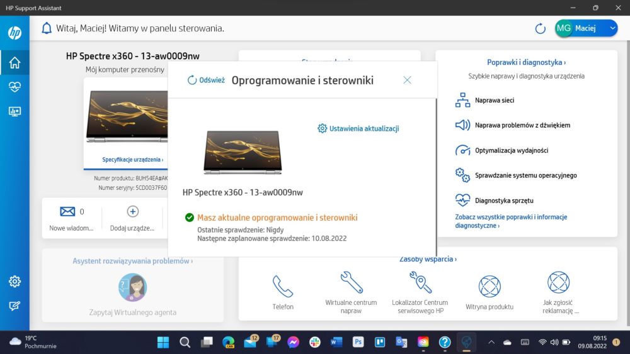Click Zapytaj Wirtualnego agenta text
Viewport: 630px width, 354px height.
pyautogui.click(x=132, y=313)
